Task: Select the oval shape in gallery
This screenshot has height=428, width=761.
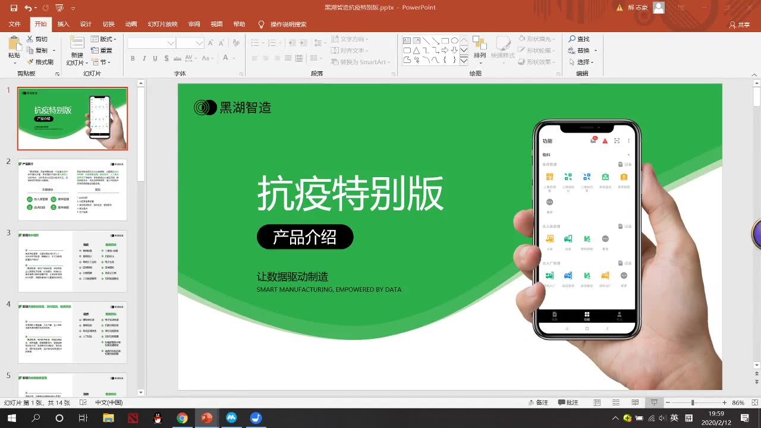Action: [455, 41]
